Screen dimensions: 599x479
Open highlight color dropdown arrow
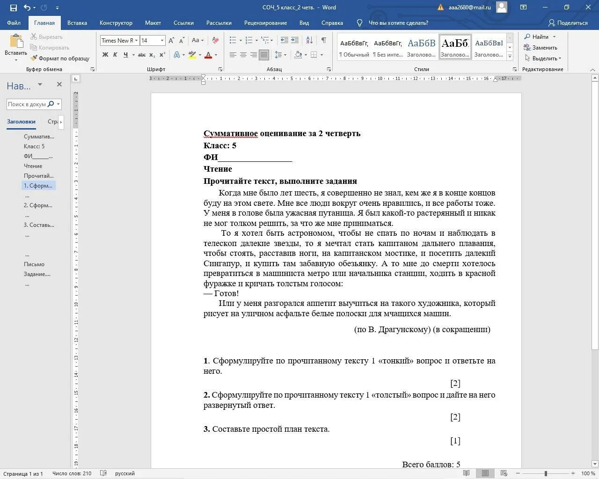[x=200, y=55]
